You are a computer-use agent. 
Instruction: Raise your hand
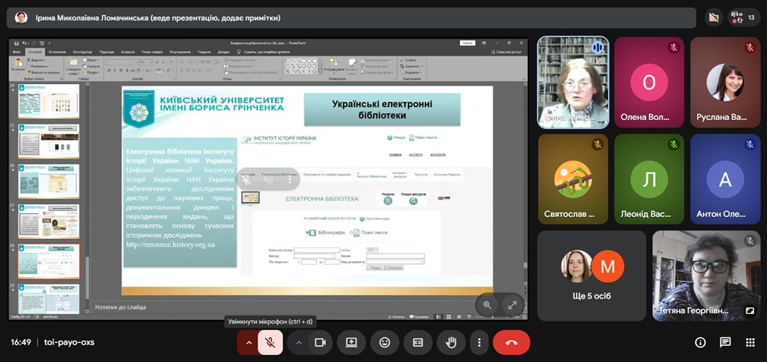[451, 343]
